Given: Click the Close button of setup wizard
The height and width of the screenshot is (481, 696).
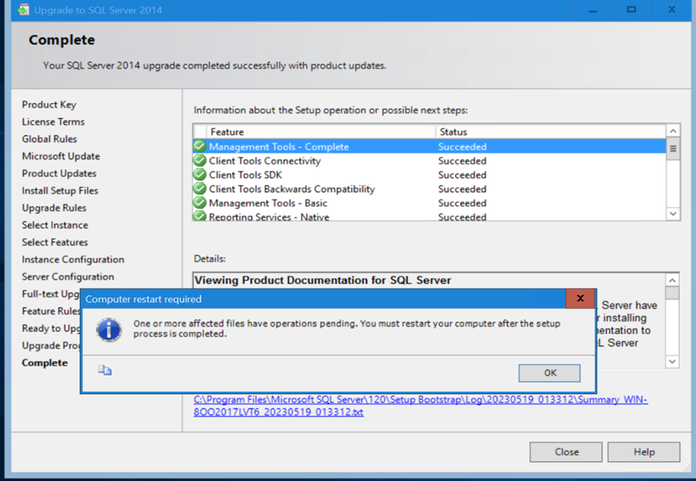Looking at the screenshot, I should [x=566, y=452].
